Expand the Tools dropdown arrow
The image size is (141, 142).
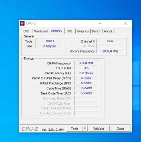pos(85,129)
